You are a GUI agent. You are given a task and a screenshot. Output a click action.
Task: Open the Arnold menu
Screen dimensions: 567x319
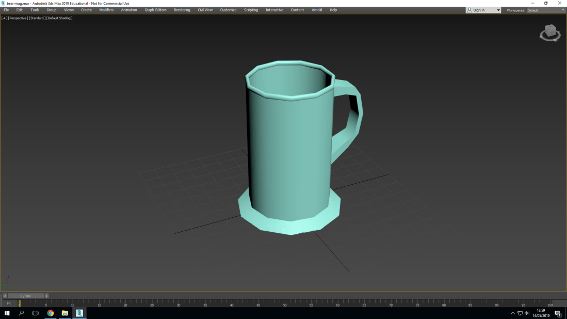[x=316, y=10]
